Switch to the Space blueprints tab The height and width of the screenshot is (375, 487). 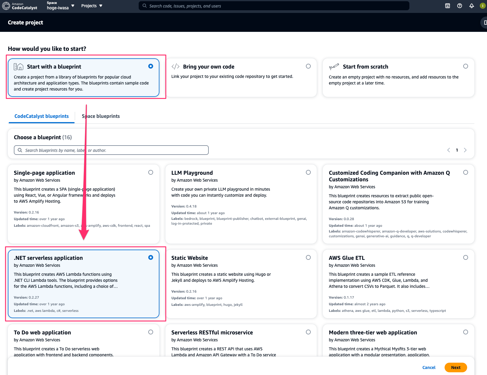click(101, 116)
